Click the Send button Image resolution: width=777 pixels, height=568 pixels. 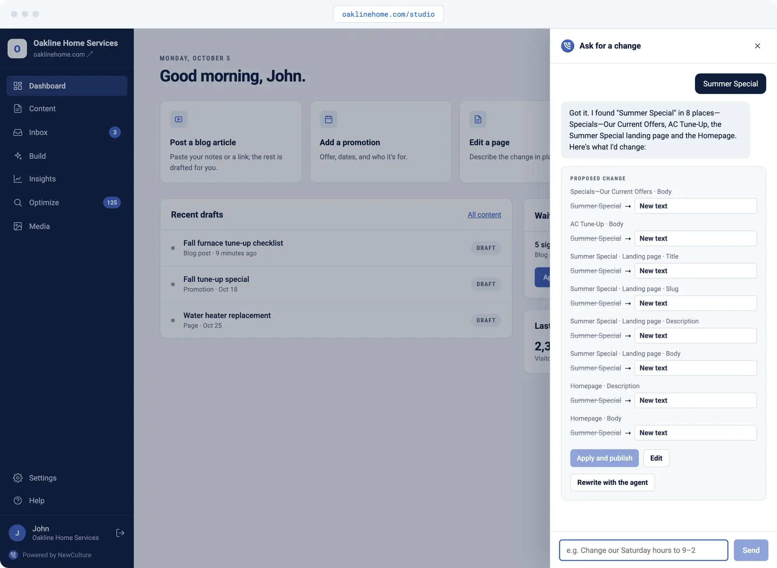751,550
